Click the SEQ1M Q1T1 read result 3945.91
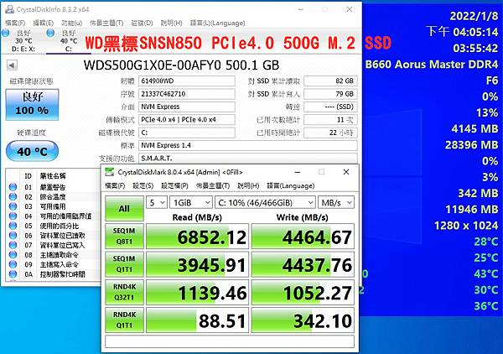 [x=197, y=264]
